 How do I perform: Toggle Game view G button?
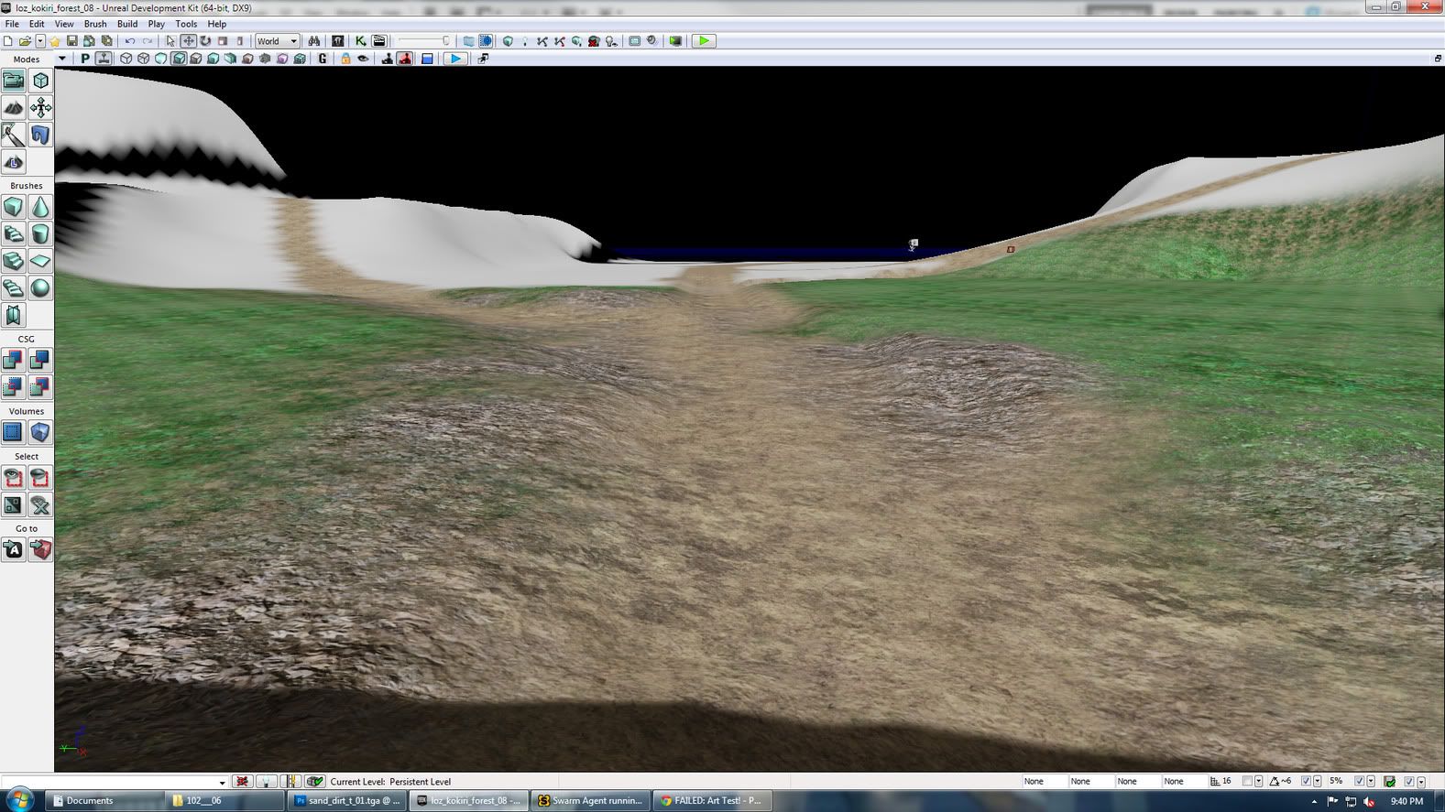pyautogui.click(x=323, y=59)
